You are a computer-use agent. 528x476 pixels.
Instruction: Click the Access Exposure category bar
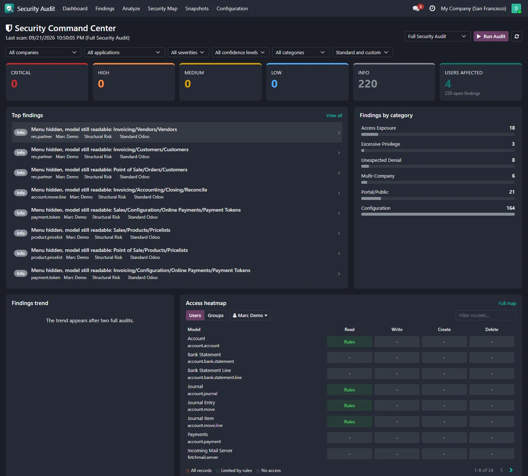point(438,134)
